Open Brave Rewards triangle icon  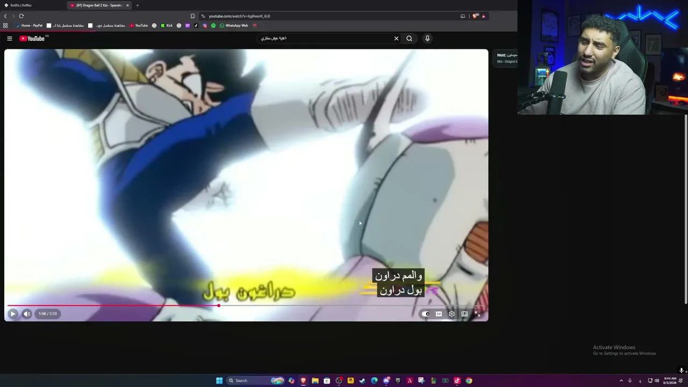coord(483,16)
